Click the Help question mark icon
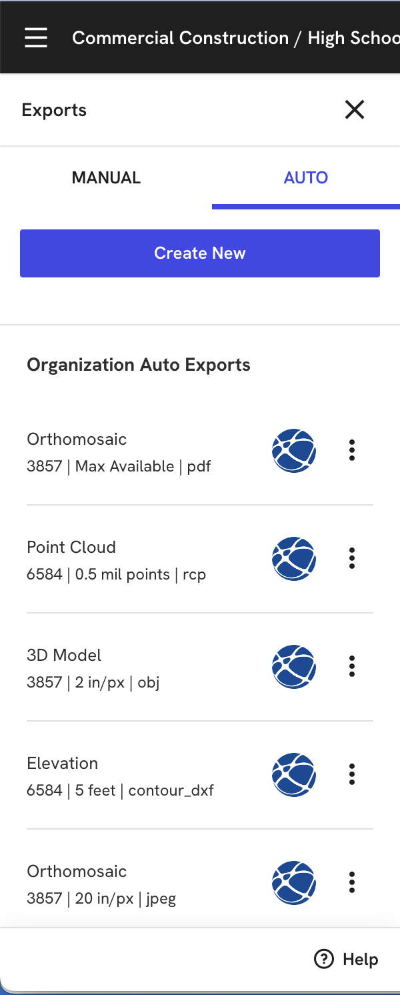Image resolution: width=400 pixels, height=995 pixels. click(x=324, y=960)
